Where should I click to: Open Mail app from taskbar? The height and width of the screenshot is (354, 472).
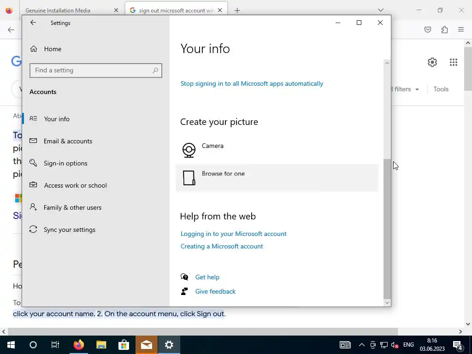click(x=147, y=345)
